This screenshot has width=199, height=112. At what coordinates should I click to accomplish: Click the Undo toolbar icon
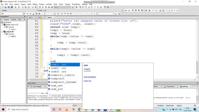coord(16,7)
